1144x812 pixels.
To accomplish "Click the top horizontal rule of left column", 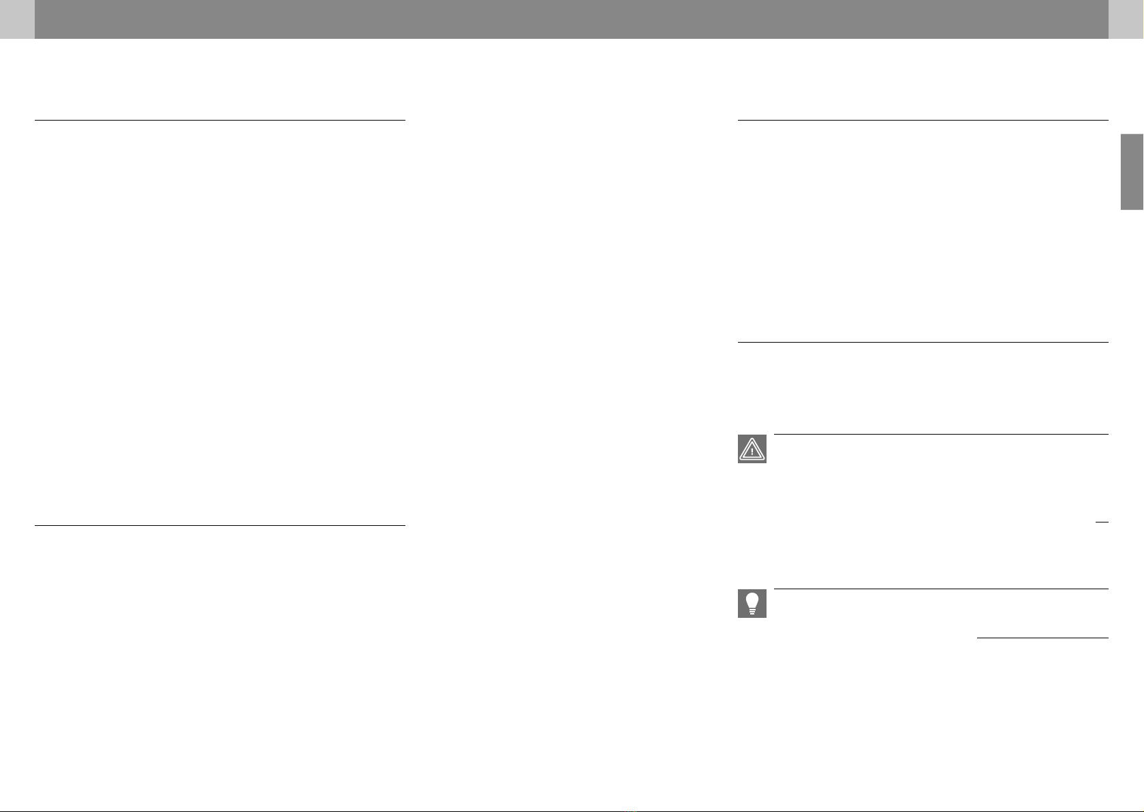I will [220, 120].
